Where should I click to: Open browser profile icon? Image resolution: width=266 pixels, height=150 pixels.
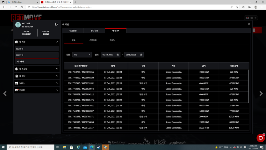[x=256, y=7]
